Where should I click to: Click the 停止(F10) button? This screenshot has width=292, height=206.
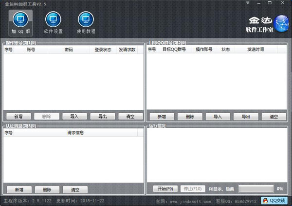tap(193, 189)
